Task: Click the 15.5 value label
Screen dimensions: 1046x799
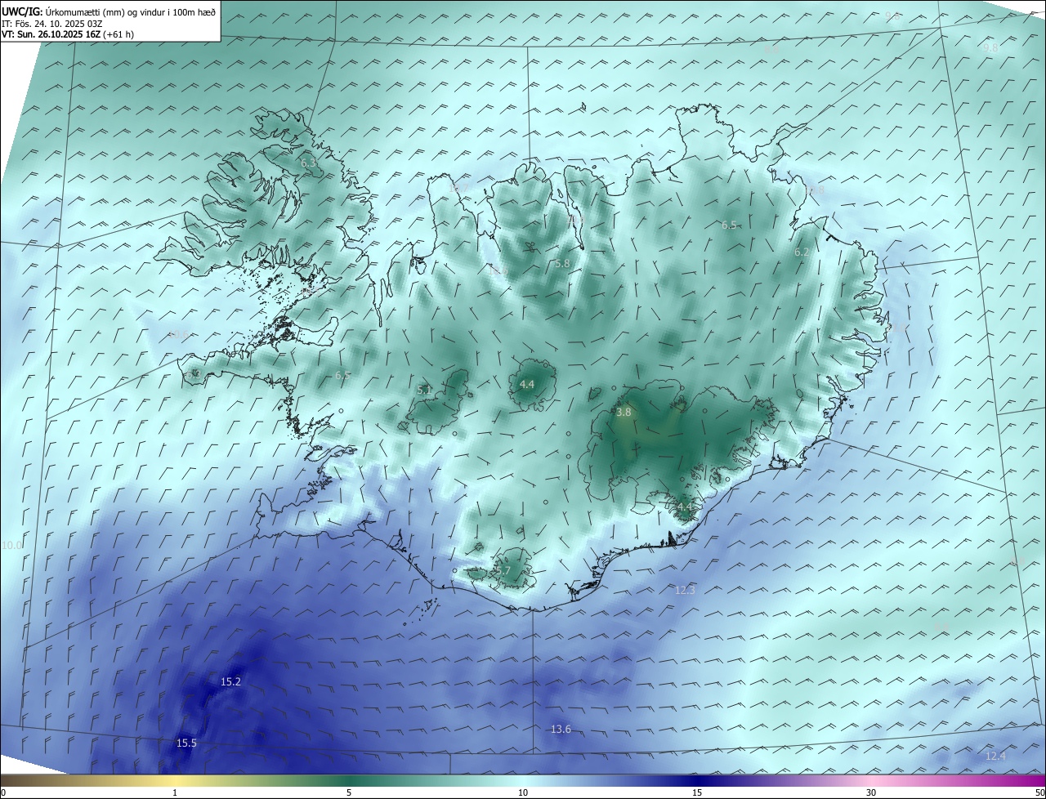Action: (186, 743)
